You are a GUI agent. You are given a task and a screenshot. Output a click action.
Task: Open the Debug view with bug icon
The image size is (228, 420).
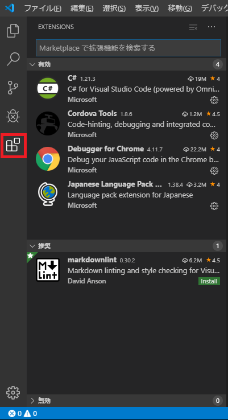tap(13, 116)
